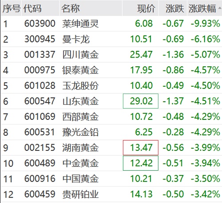
Task: Open stock code 600459 贵研铂业
Action: [x=111, y=194]
